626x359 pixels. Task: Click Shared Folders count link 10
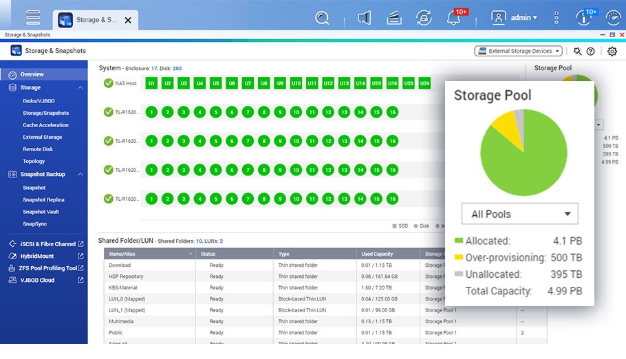coord(199,241)
